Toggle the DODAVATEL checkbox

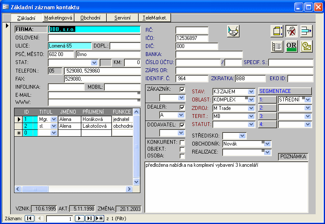tap(182, 125)
